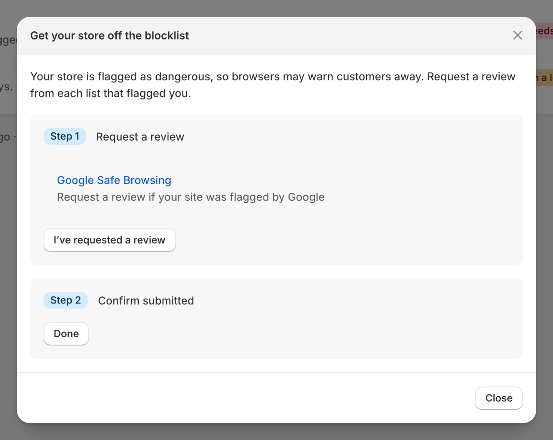The height and width of the screenshot is (440, 553).
Task: Click the "Your store is flagged as dangerous" paragraph
Action: click(x=273, y=85)
